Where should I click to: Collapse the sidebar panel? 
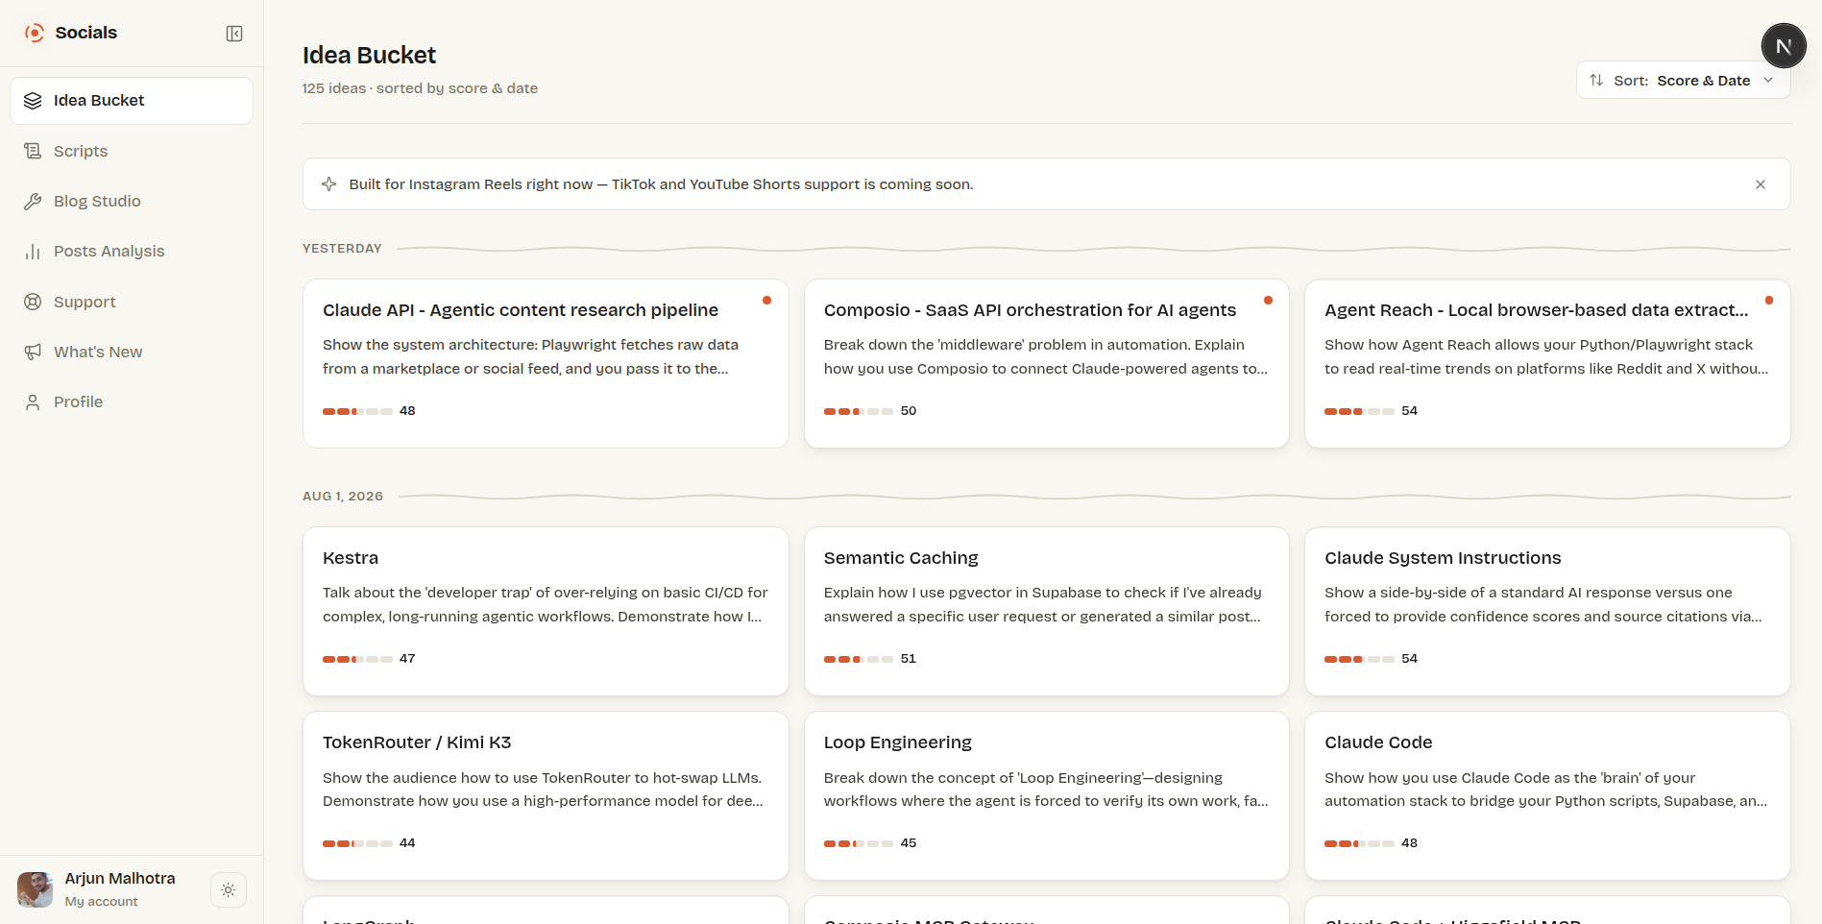(234, 34)
